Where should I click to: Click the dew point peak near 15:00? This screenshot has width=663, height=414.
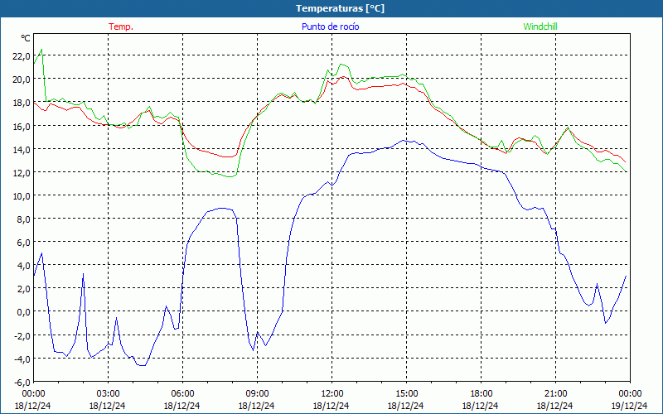pos(404,140)
